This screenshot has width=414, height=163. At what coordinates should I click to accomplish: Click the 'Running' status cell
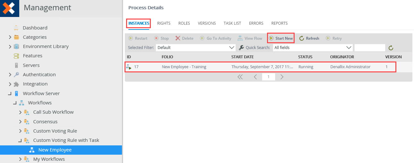point(306,67)
